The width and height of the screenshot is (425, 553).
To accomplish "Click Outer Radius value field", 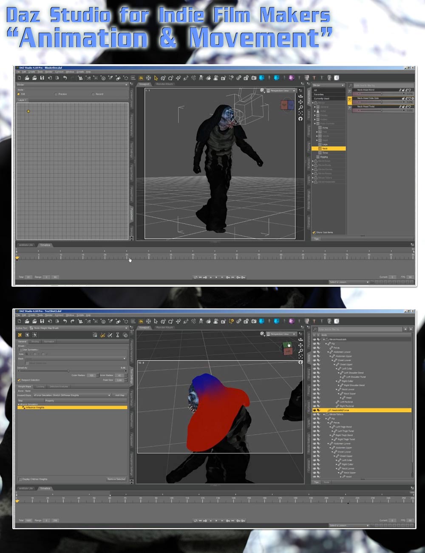I will (x=92, y=376).
